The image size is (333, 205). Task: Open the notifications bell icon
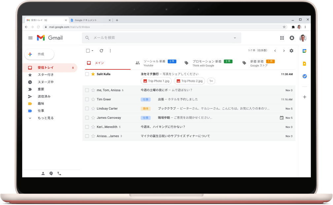(x=292, y=38)
